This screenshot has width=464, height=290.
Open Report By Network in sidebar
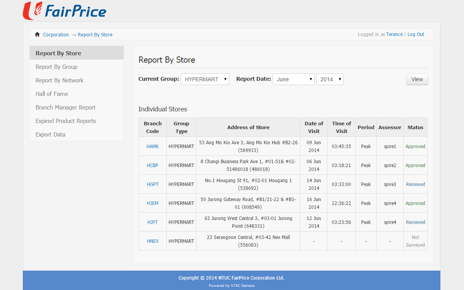click(x=77, y=80)
